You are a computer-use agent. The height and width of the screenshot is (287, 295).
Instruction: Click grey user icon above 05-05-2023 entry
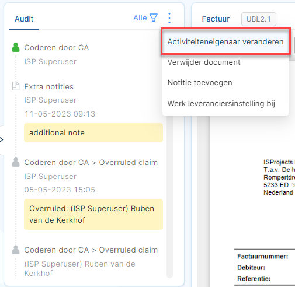point(16,162)
